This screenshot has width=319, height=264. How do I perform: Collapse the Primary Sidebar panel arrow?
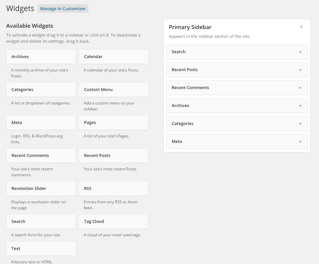[301, 27]
